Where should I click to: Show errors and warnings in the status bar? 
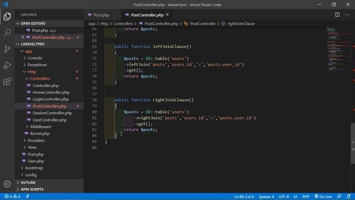click(12, 196)
